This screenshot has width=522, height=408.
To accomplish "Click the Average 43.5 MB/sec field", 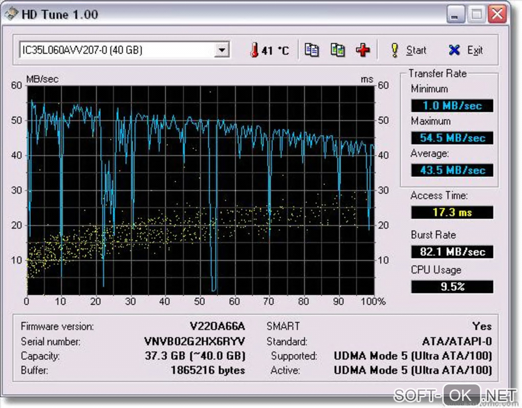I will [x=452, y=170].
